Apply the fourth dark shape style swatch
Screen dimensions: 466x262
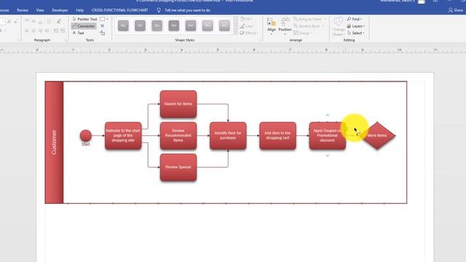[174, 25]
